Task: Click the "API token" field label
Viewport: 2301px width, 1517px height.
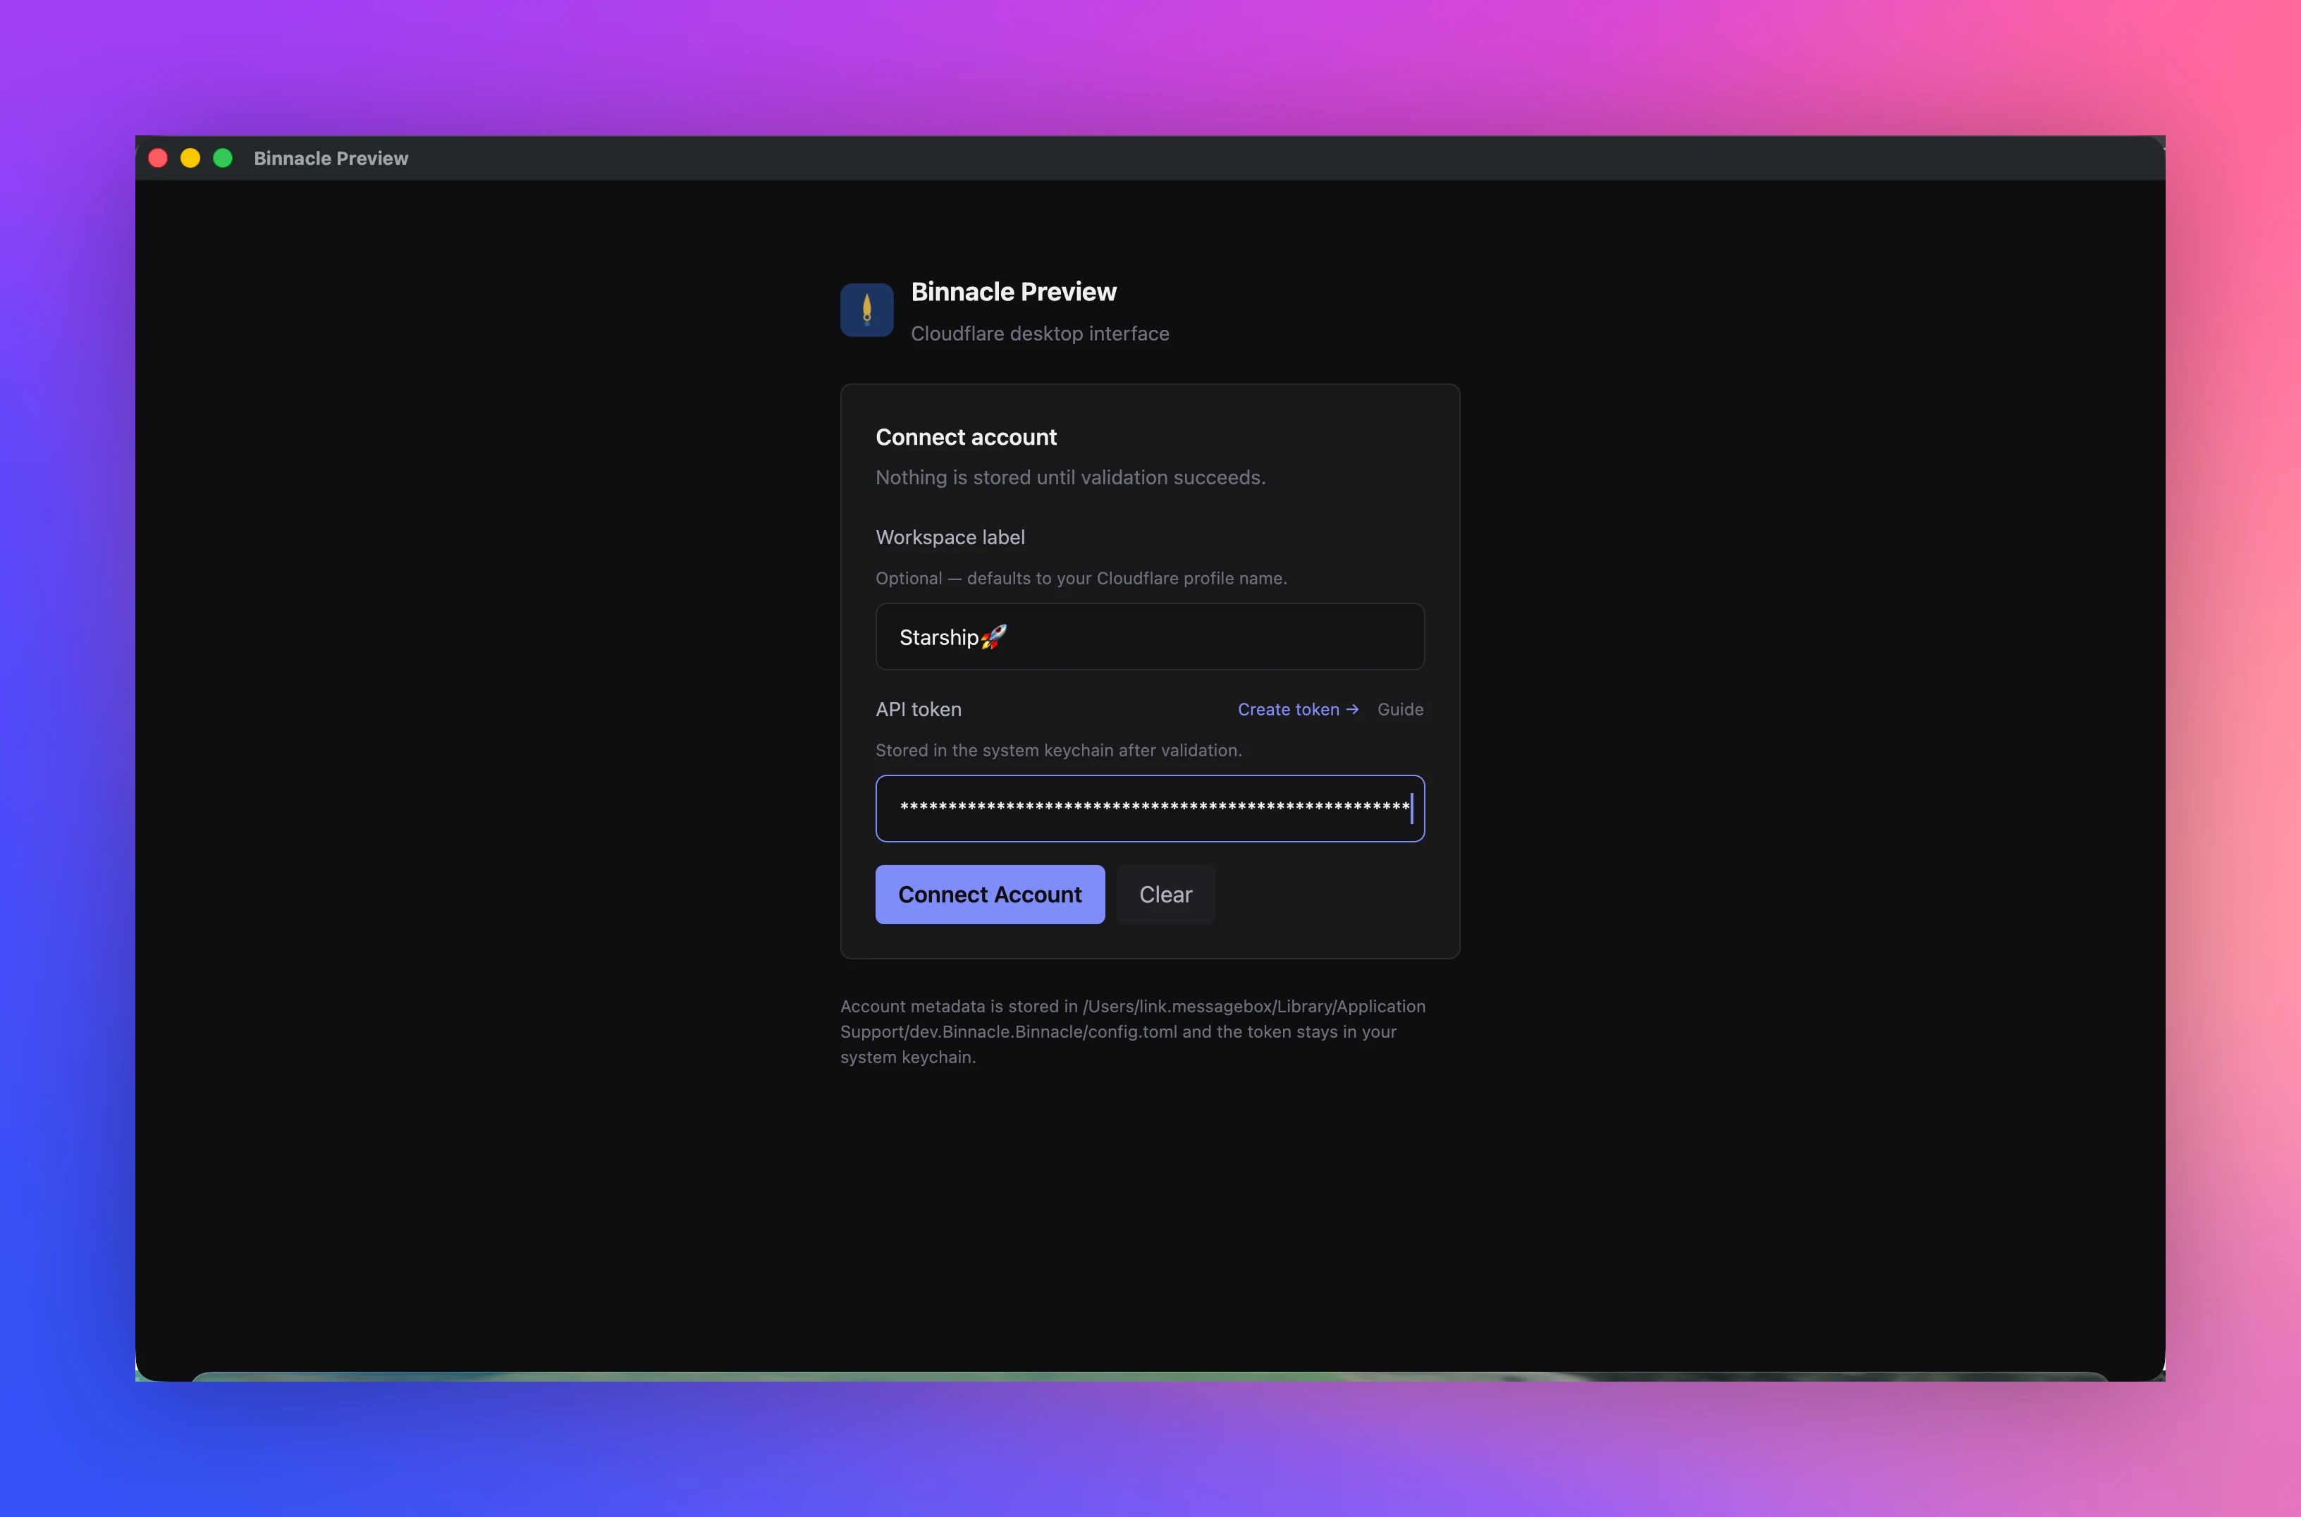Action: [919, 709]
